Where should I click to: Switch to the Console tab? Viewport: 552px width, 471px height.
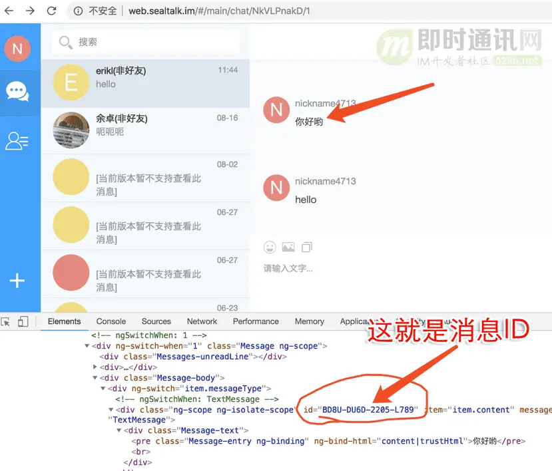[x=111, y=321]
